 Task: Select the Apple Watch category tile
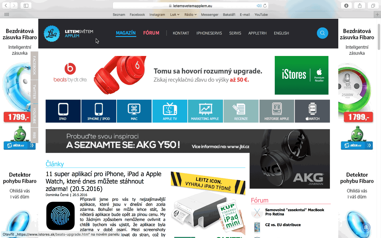312,111
